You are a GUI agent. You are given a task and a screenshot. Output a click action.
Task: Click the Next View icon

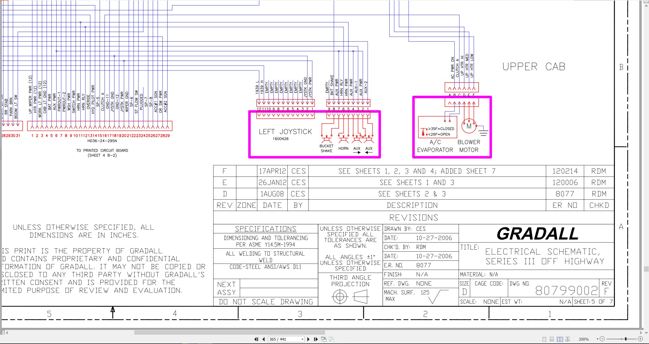click(x=332, y=339)
